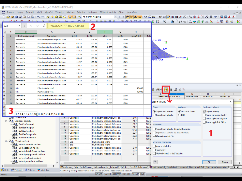Toggle the KARTEZ status bar button
This screenshot has height=181, width=242.
point(116,174)
